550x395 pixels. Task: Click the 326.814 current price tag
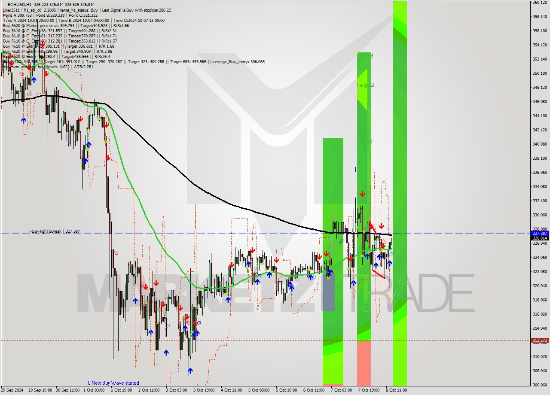coord(539,238)
